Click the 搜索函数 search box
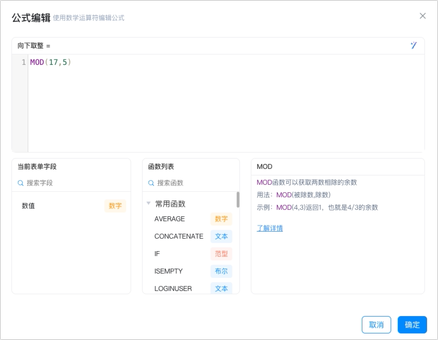The height and width of the screenshot is (340, 438). point(195,183)
